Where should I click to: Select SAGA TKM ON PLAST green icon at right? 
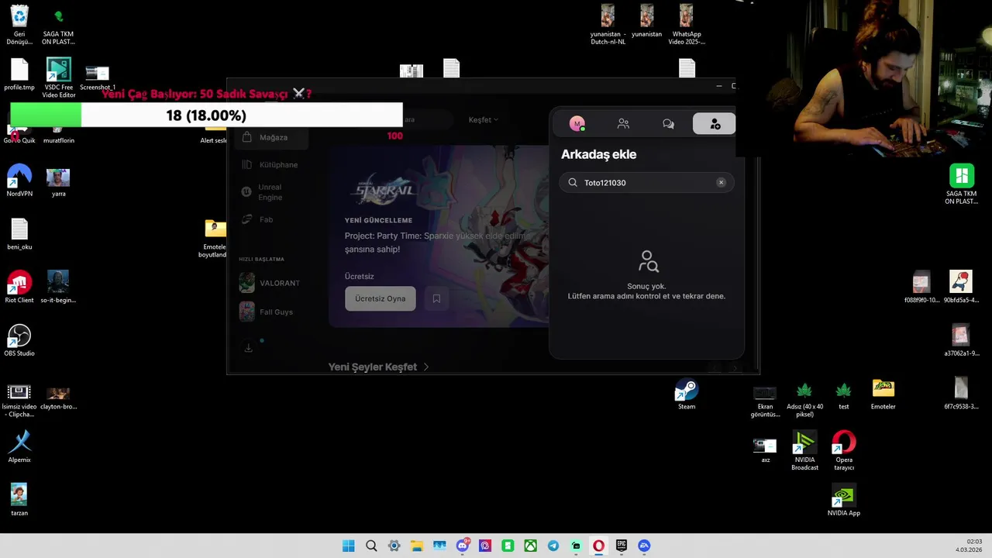[961, 184]
